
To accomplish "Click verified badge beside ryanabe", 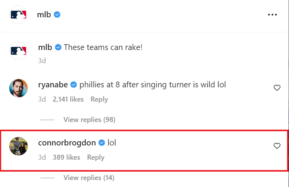I will pos(73,85).
